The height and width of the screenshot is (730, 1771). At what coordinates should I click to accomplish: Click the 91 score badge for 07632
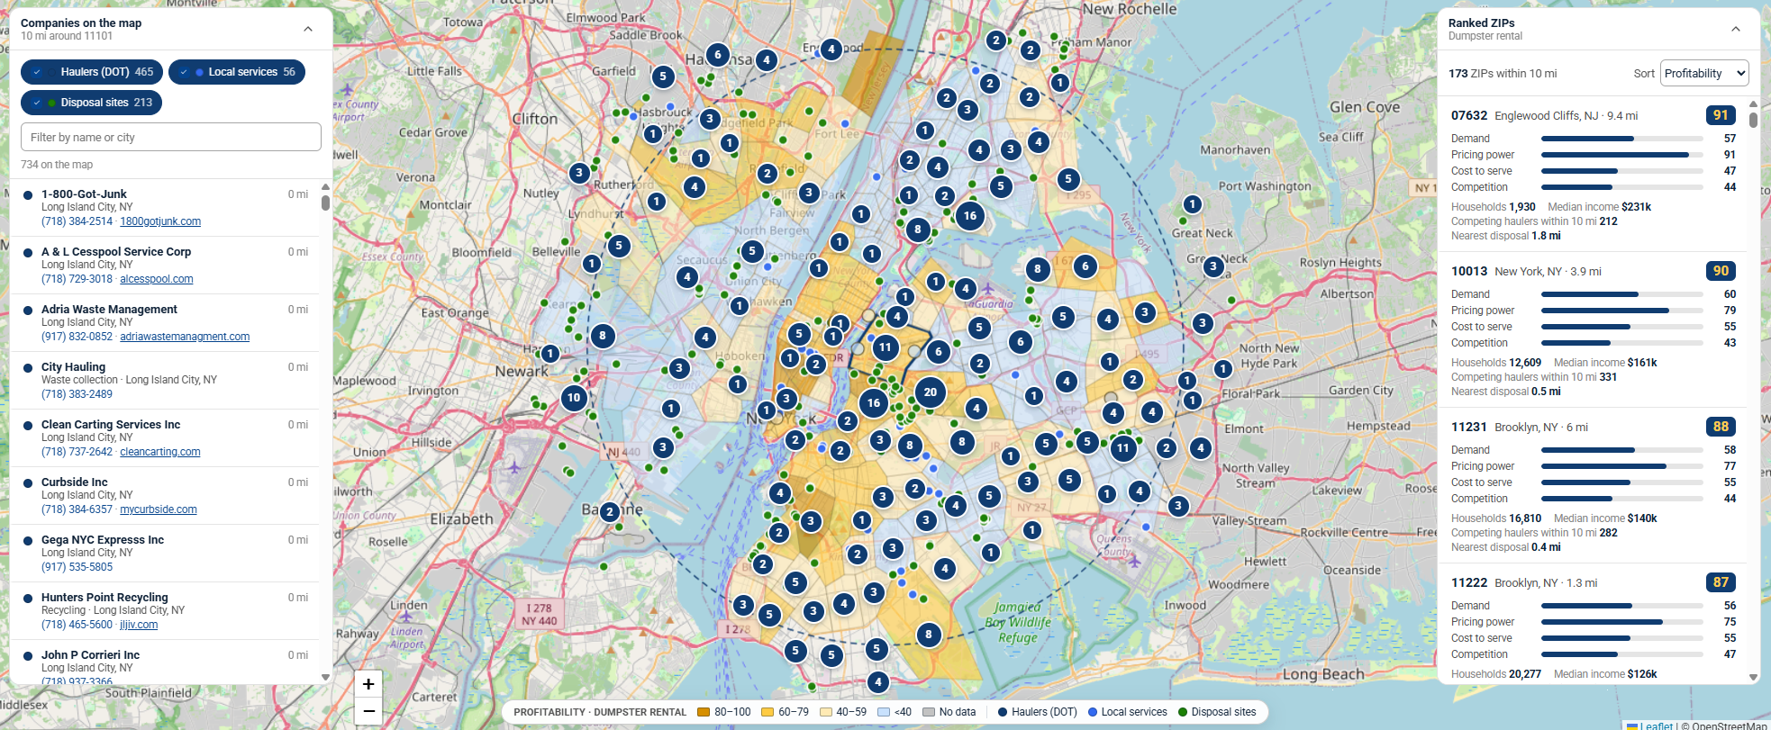click(x=1721, y=115)
